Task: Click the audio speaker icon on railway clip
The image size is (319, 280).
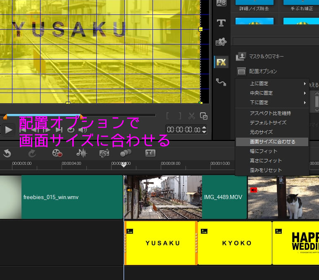Action: [x=130, y=190]
